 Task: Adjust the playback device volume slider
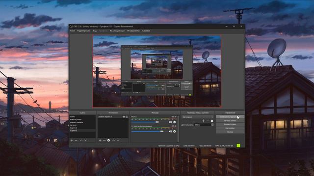pos(162,132)
